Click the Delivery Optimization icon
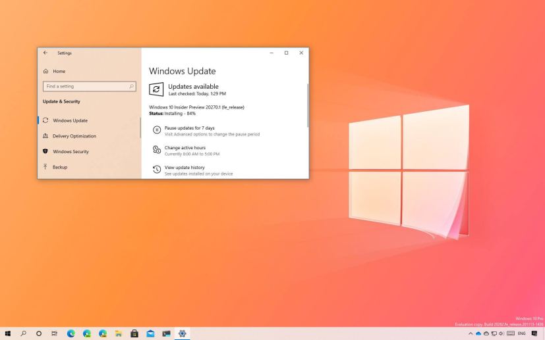Viewport: 545px width, 340px height. 45,135
